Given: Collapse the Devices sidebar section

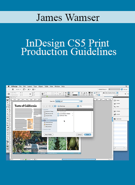Looking at the screenshot, I should click(43, 110).
